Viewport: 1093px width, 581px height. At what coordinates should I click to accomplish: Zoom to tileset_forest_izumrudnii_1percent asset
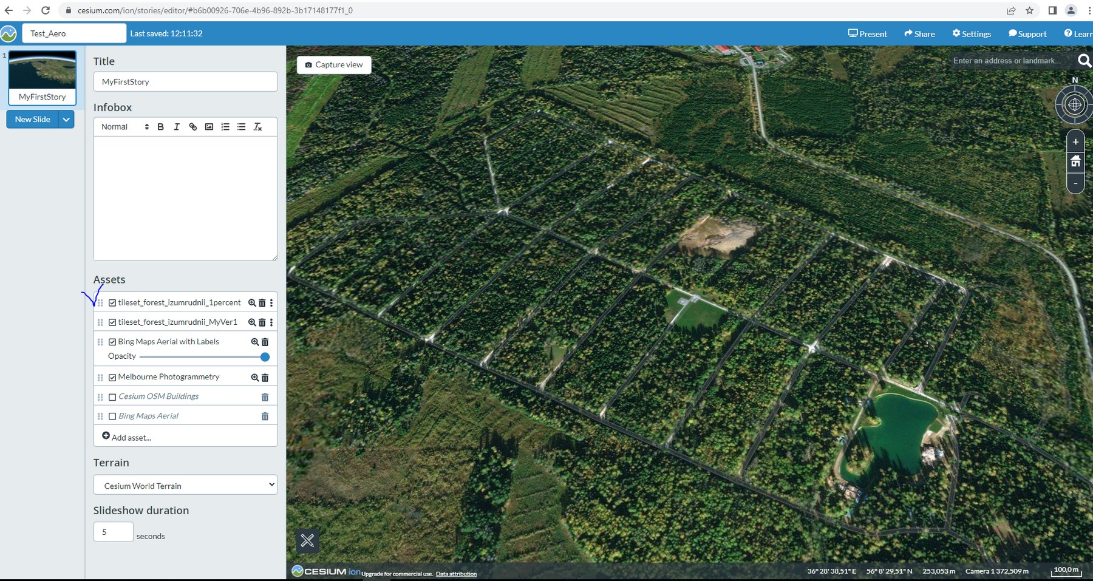click(x=252, y=303)
